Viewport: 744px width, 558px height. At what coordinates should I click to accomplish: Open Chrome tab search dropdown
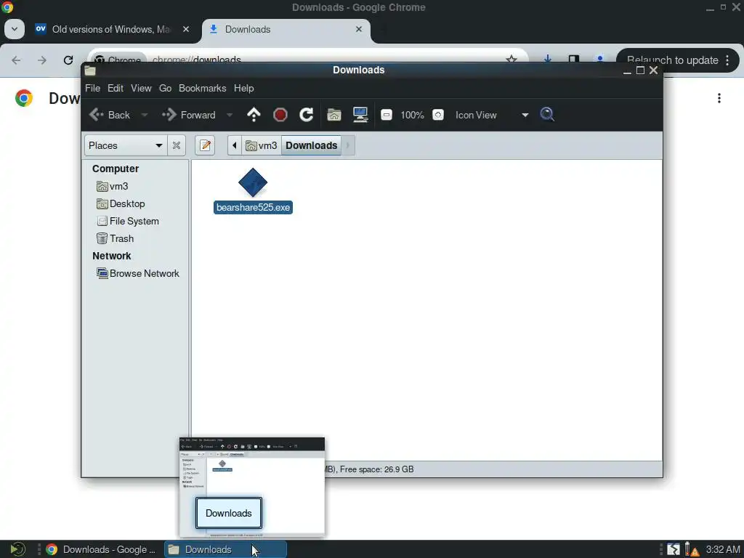point(15,29)
